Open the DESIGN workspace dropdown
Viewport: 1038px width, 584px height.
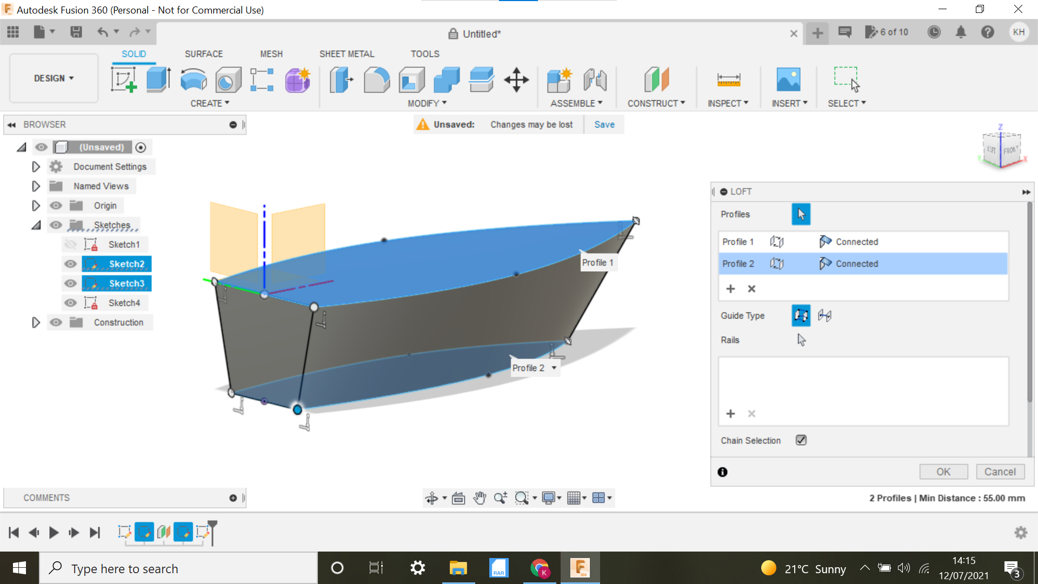coord(52,78)
